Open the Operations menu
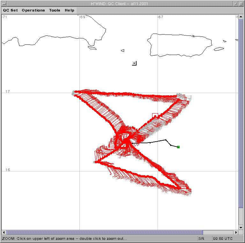The width and height of the screenshot is (245, 243). (33, 10)
